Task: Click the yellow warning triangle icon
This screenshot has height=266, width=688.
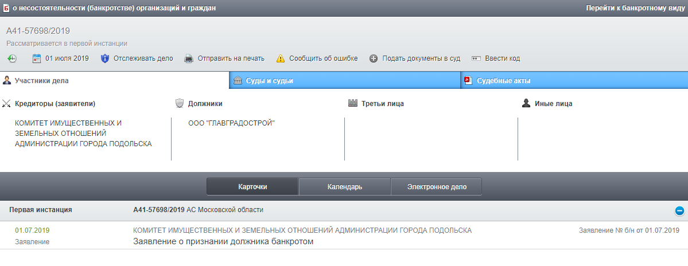Action: 280,58
